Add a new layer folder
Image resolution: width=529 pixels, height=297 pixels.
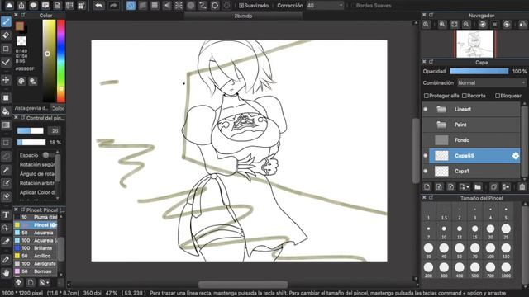(x=478, y=187)
